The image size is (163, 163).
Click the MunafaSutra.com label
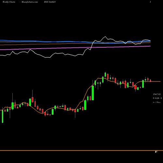30,2
